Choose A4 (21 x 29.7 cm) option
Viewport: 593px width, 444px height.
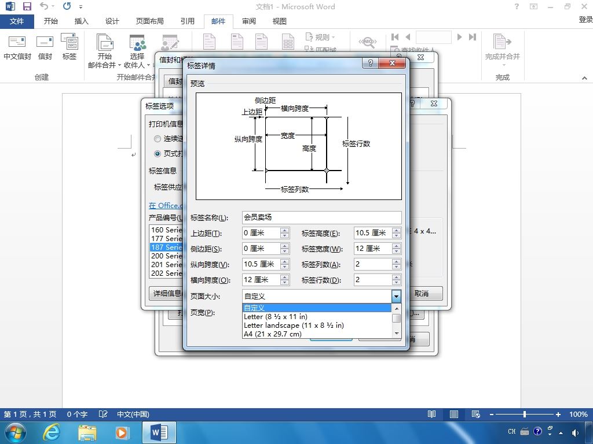coord(317,334)
